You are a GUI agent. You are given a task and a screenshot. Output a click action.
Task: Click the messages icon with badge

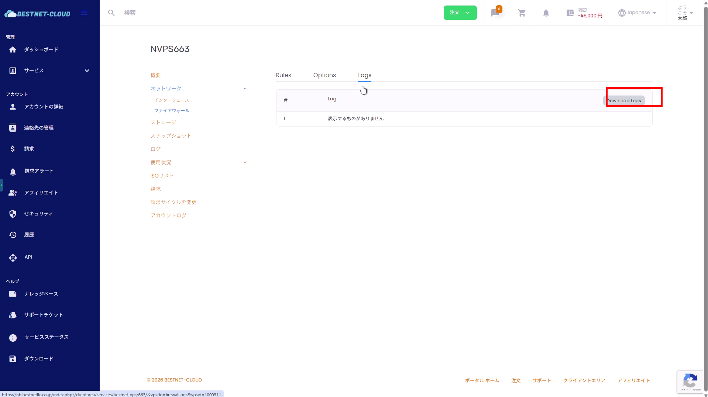point(495,13)
